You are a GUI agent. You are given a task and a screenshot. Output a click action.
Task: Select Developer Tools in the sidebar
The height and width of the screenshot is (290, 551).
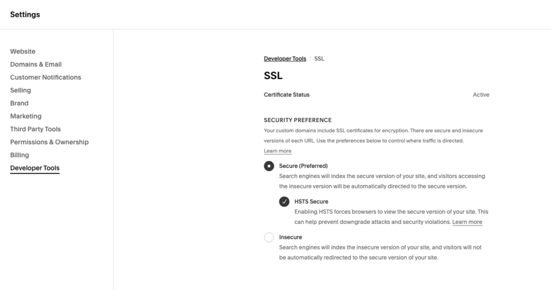coord(35,168)
